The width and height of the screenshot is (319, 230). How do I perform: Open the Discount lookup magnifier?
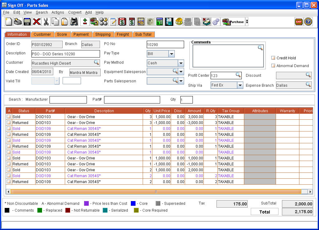308,75
